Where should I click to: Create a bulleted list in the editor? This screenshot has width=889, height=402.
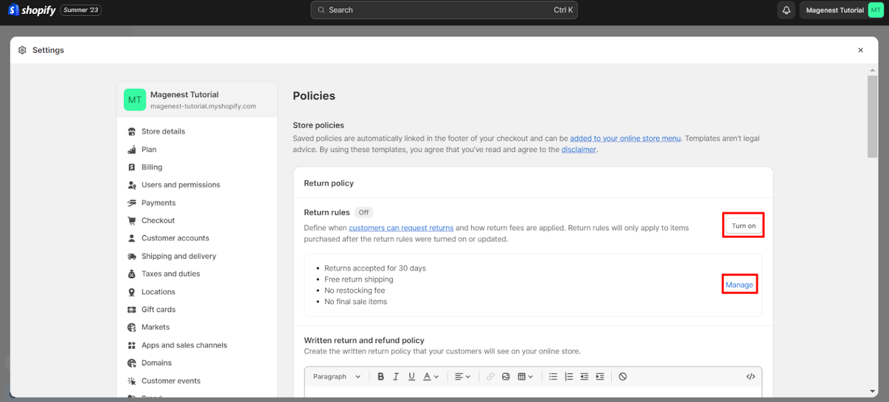[x=553, y=376]
